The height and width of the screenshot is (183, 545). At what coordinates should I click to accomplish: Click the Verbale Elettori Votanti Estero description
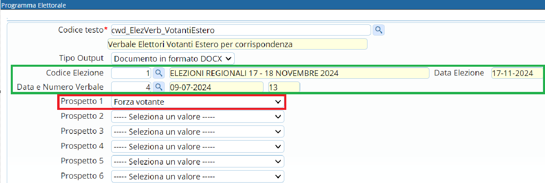click(x=238, y=44)
